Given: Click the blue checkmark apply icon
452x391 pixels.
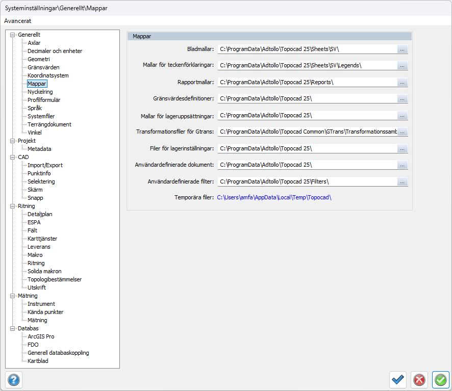Looking at the screenshot, I should (x=398, y=380).
